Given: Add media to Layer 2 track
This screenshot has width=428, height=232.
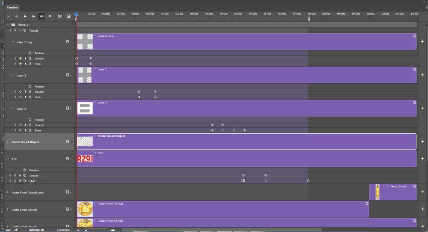Looking at the screenshot, I should coord(422,75).
